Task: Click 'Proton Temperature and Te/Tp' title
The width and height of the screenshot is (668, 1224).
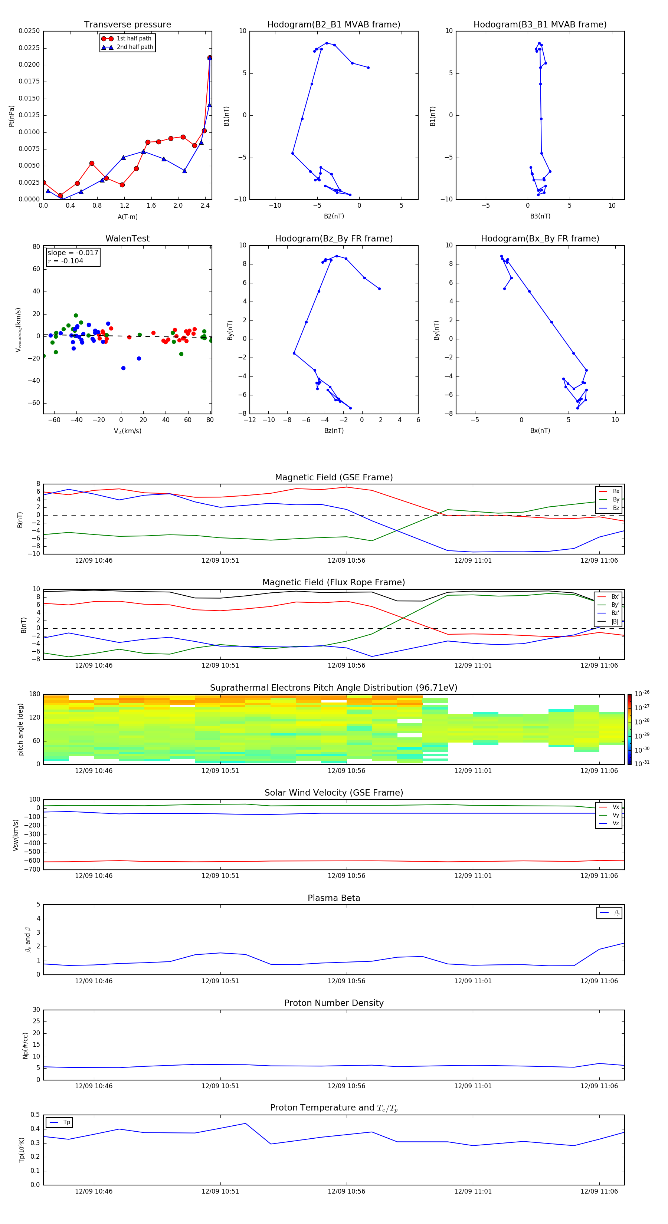Action: [x=334, y=1108]
